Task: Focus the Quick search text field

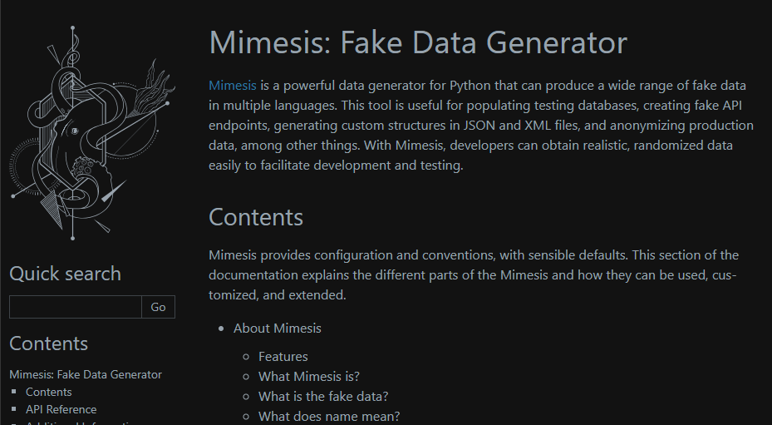Action: point(76,307)
